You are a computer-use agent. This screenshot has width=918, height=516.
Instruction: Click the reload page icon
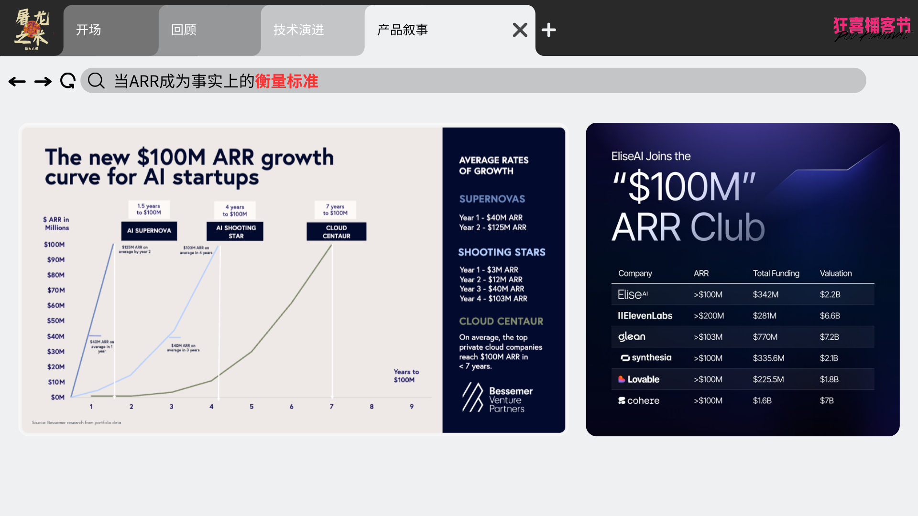point(68,81)
